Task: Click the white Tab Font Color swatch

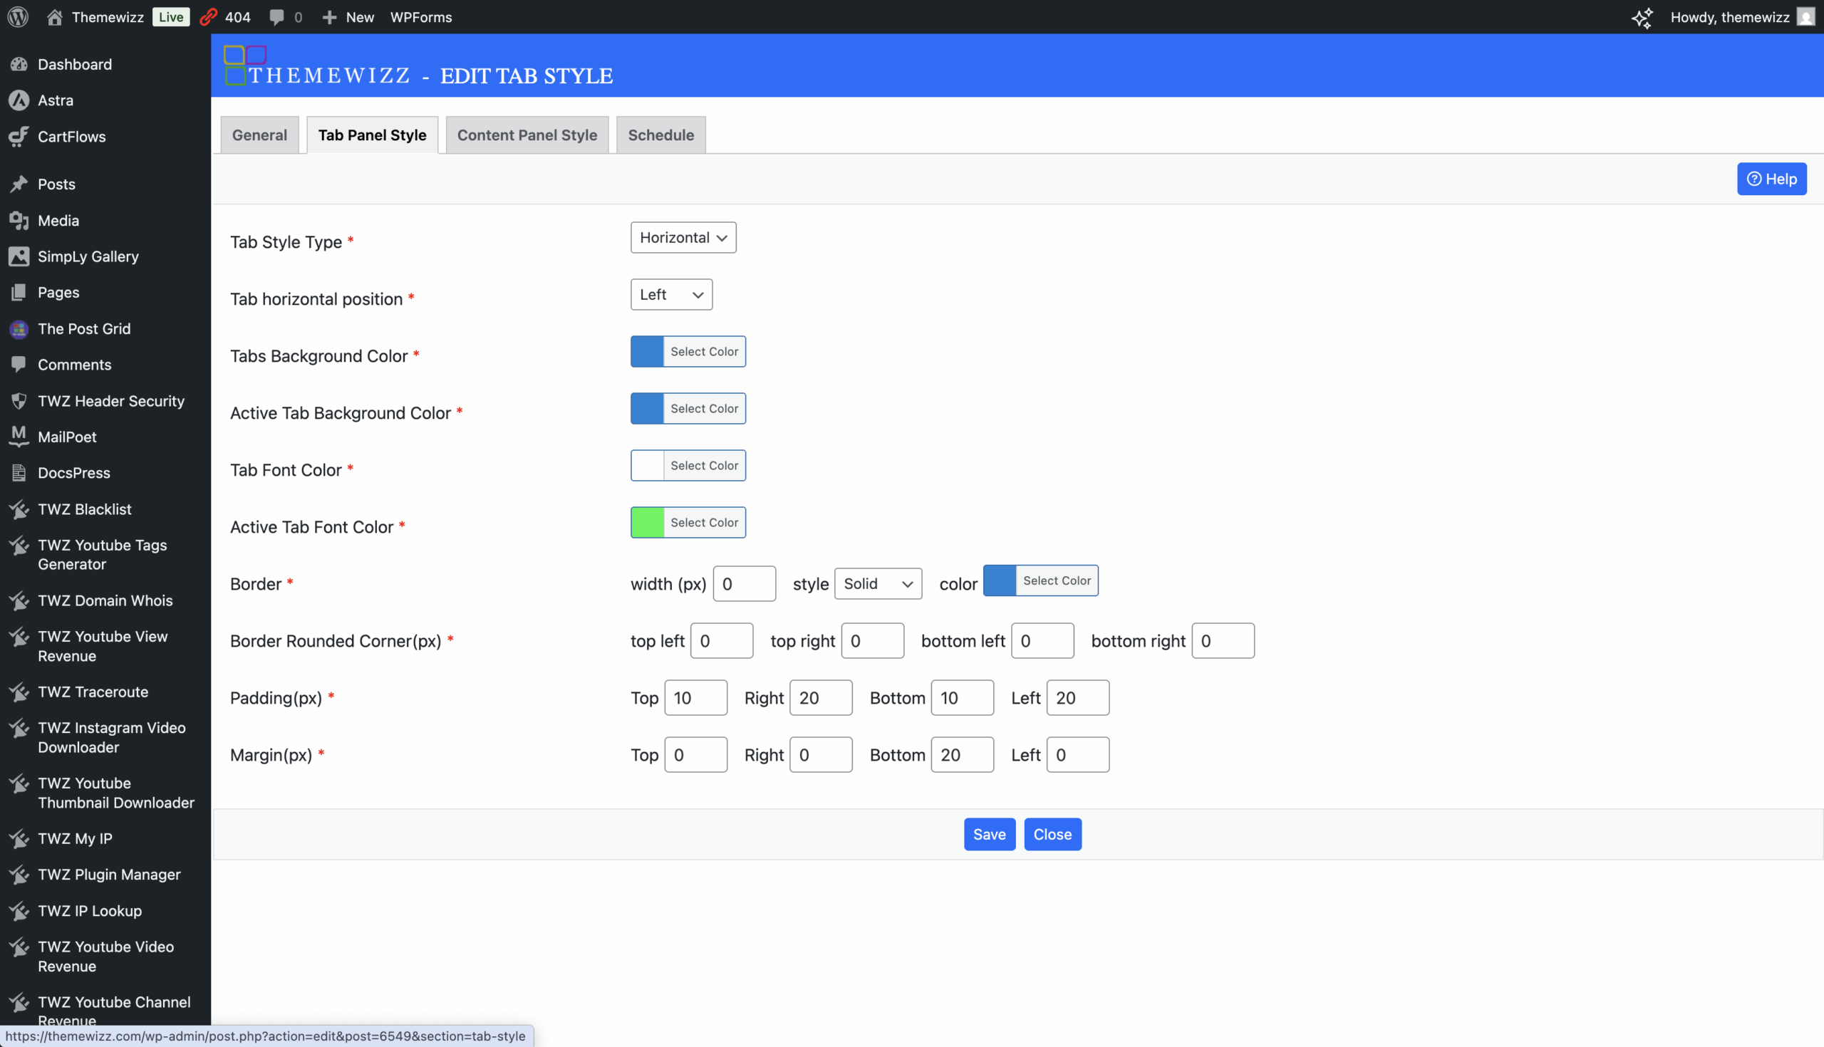Action: coord(647,465)
